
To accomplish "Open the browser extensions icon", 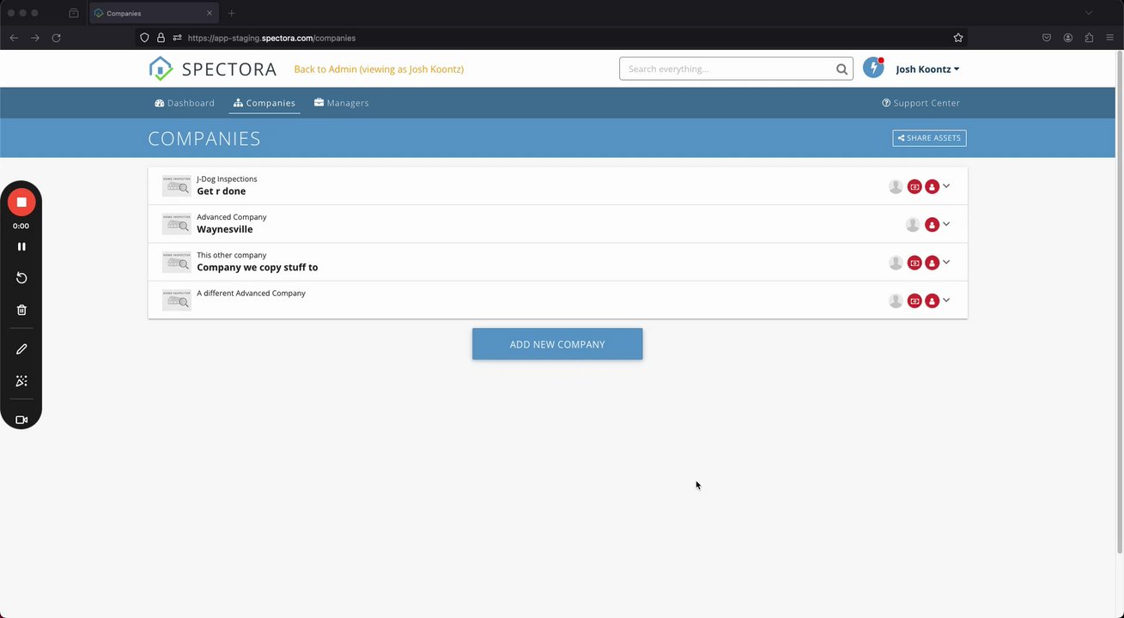I will click(x=1089, y=38).
